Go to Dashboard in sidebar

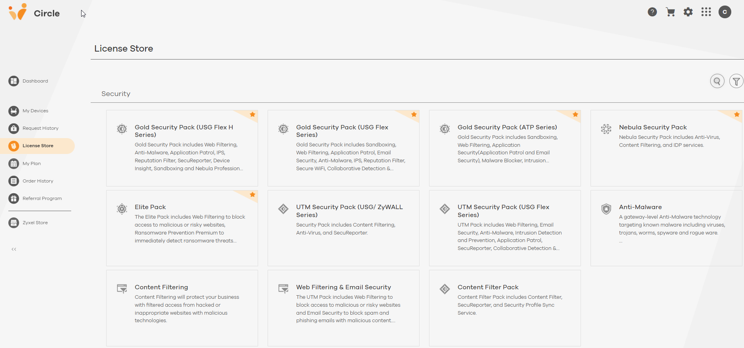[x=35, y=81]
